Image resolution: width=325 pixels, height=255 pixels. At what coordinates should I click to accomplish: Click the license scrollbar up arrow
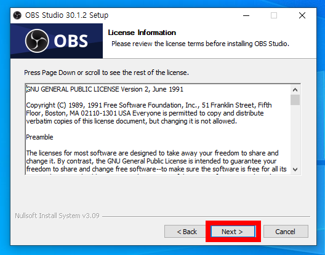[295, 90]
